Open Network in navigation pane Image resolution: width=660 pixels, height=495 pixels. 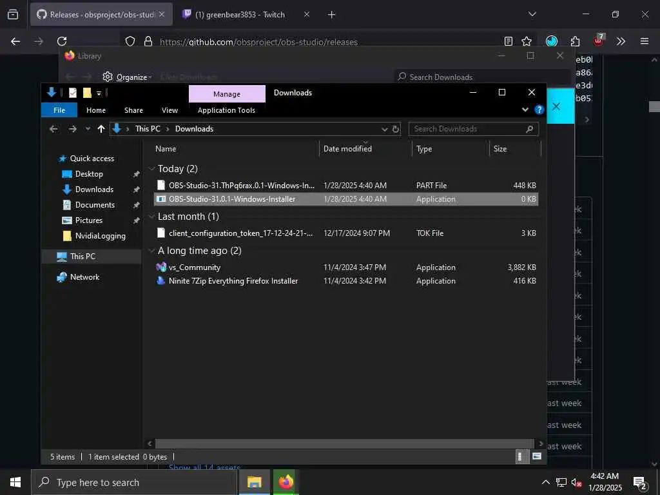click(x=84, y=277)
